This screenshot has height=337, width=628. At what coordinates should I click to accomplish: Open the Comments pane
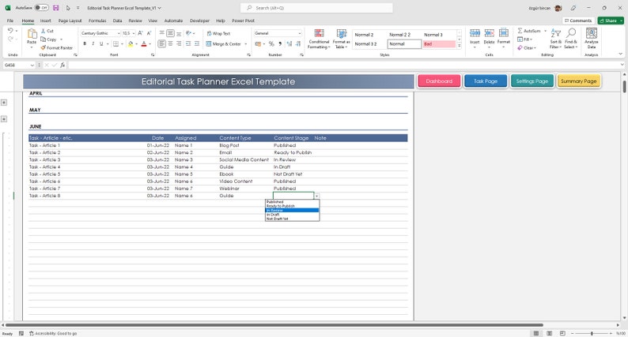[x=577, y=21]
